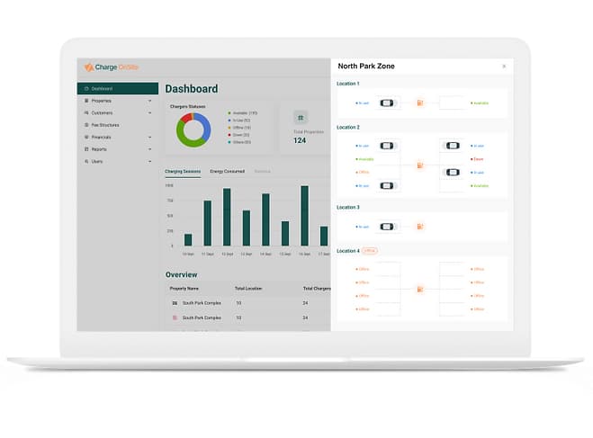The width and height of the screenshot is (593, 438).
Task: Click the Offline badge beside Location 4
Action: pos(370,251)
